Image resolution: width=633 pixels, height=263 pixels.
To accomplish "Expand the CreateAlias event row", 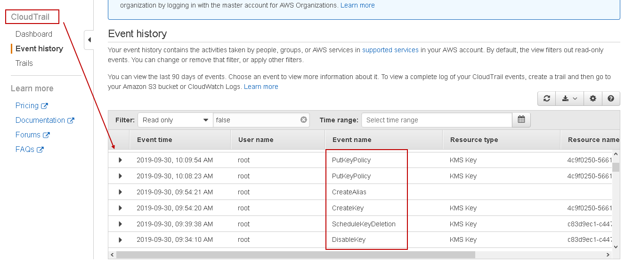I will 120,192.
